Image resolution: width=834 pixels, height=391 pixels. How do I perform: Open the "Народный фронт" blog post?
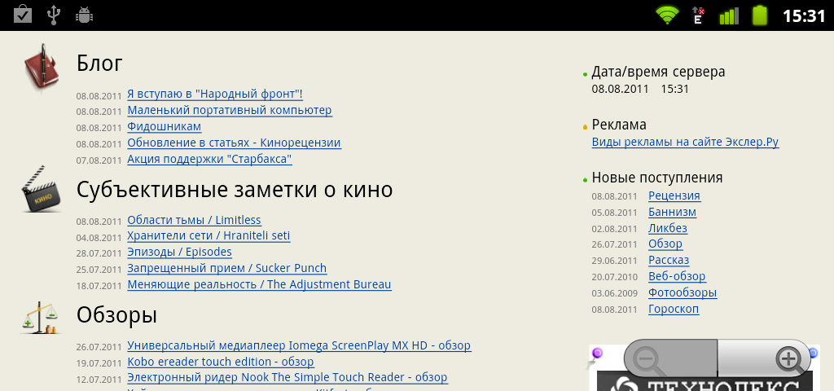215,94
